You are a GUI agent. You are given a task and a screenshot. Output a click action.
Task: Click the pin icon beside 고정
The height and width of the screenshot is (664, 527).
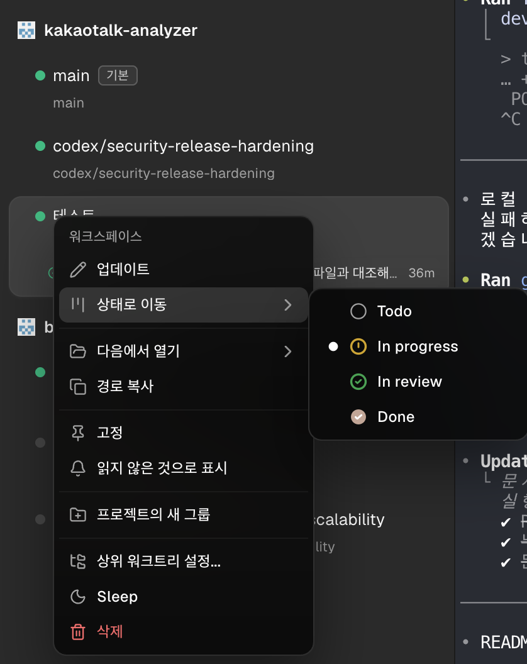(x=78, y=433)
